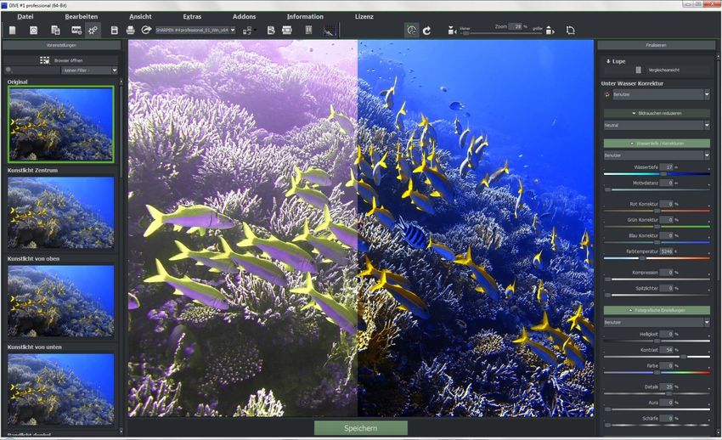
Task: Click the redo rotate arrow icon
Action: coord(426,31)
